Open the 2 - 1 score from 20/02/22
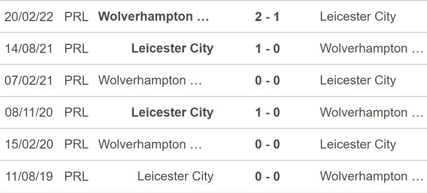427x193 pixels. coord(267,16)
